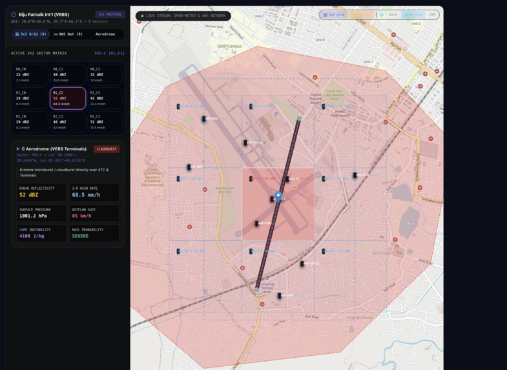Click the 1001.2 hPa surface pressure value

[x=33, y=216]
